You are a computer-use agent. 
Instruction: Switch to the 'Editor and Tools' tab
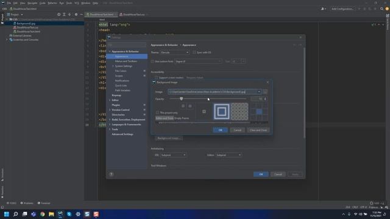(165, 118)
